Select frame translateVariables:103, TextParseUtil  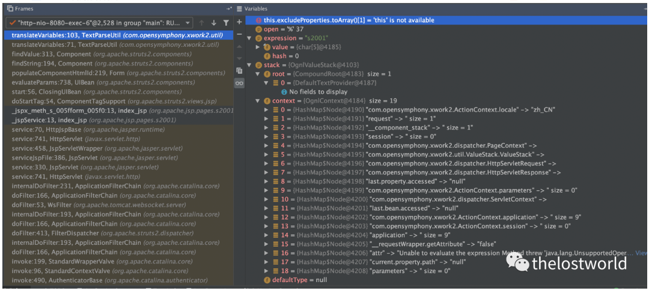pos(119,35)
